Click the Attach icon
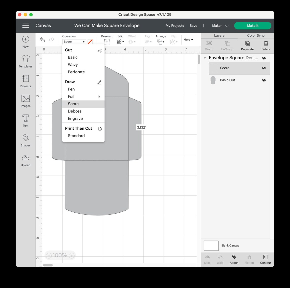Viewport: 290px width, 288px height. pyautogui.click(x=234, y=259)
